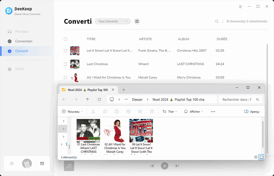Click the Rename icon in Explorer toolbar
The image size is (274, 176).
(128, 111)
